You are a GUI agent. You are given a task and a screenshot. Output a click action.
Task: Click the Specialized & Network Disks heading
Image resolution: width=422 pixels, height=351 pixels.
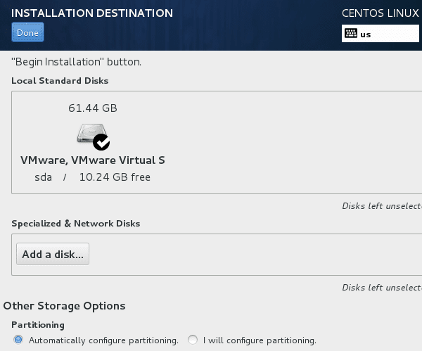coord(76,224)
